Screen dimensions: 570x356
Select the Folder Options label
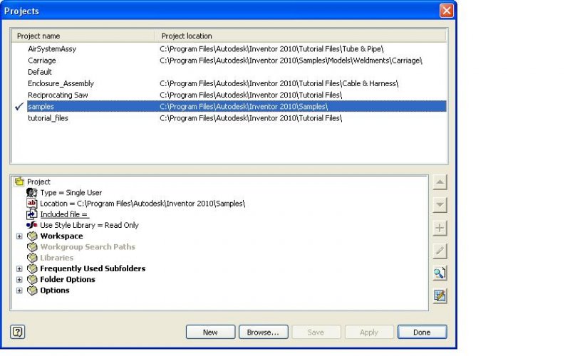tap(68, 280)
